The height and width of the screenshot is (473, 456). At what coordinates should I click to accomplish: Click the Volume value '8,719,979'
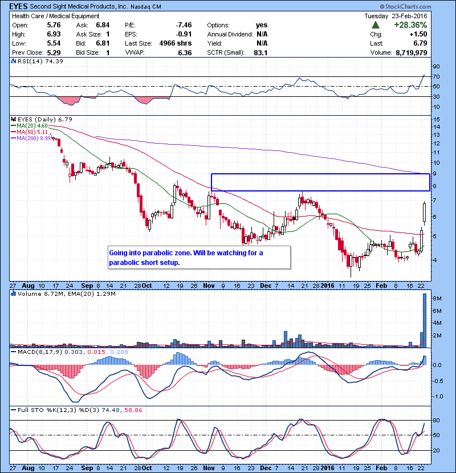point(412,53)
